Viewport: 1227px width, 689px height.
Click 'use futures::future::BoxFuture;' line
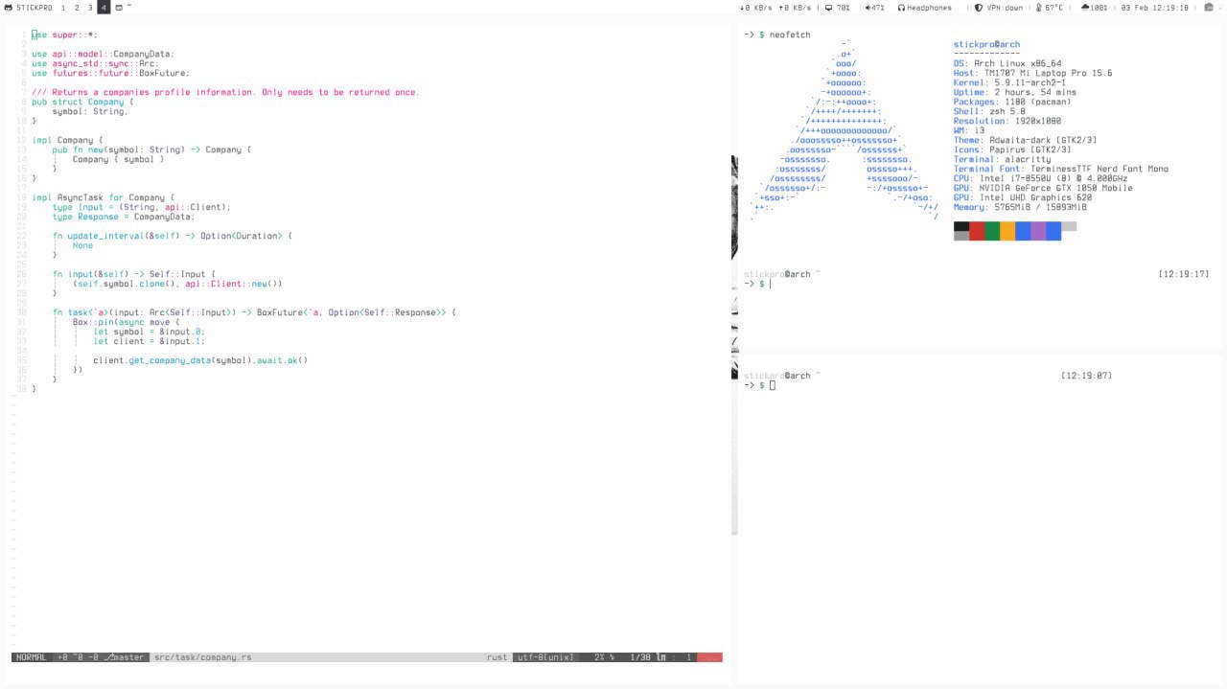[110, 73]
